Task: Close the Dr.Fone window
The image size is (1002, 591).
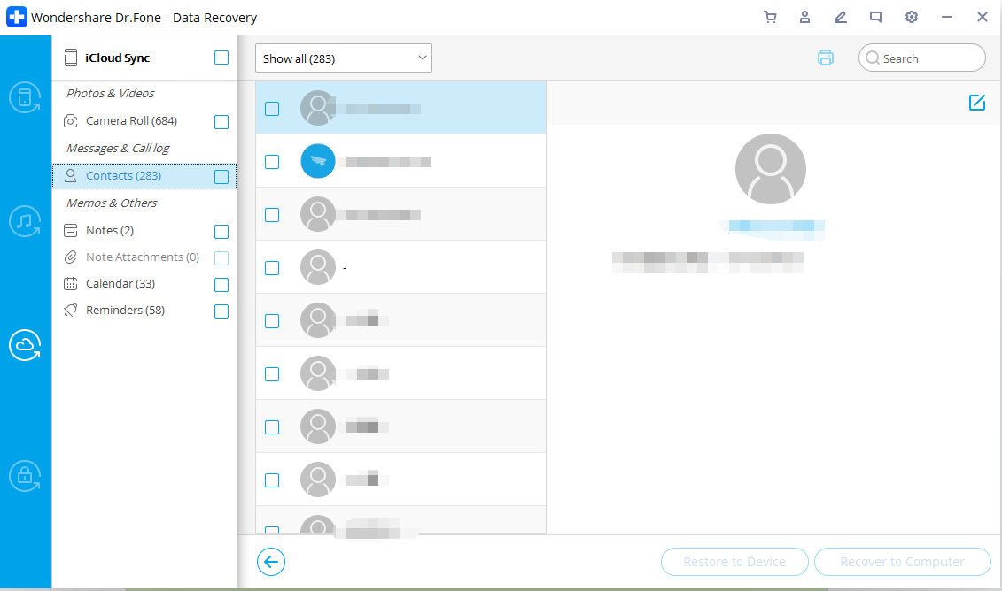Action: 983,17
